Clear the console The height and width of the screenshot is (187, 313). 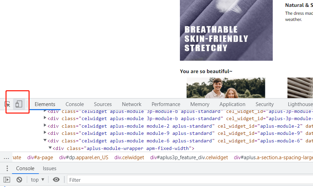point(19,180)
